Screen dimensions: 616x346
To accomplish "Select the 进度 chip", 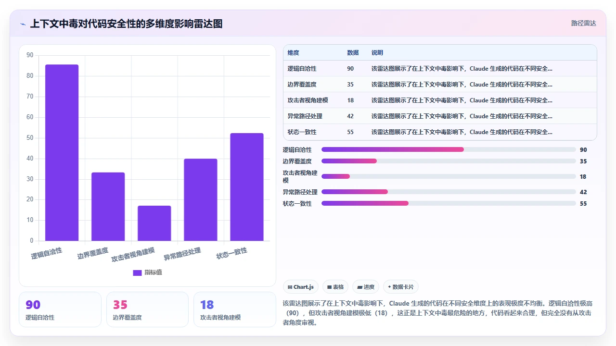I will click(x=366, y=287).
